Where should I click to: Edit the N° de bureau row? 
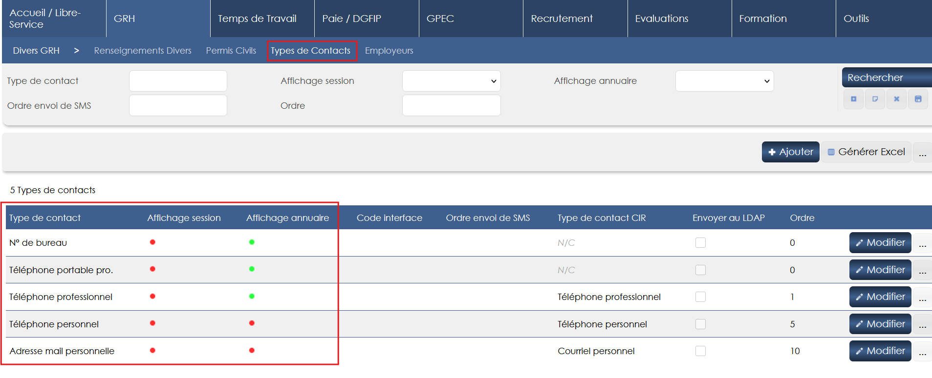pyautogui.click(x=880, y=243)
